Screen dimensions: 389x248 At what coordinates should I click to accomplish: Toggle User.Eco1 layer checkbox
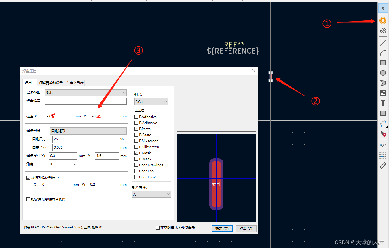[136, 171]
